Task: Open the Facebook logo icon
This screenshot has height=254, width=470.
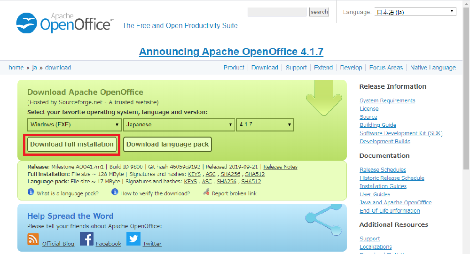Action: pyautogui.click(x=86, y=239)
